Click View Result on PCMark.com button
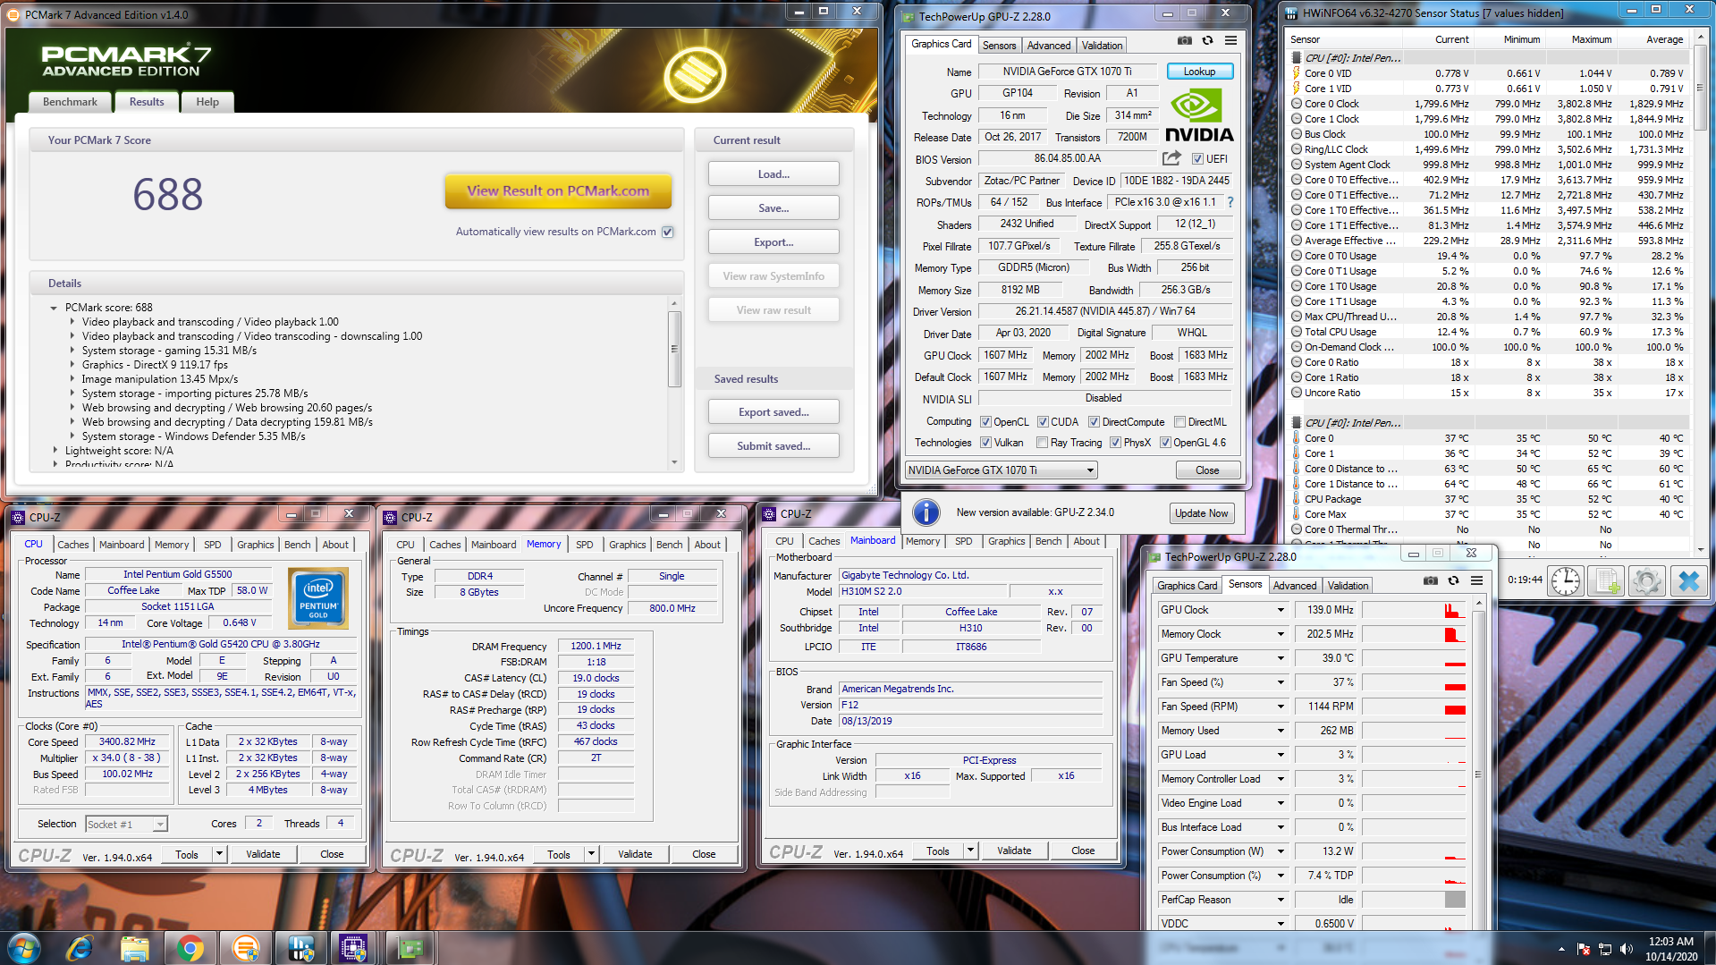 pos(558,190)
